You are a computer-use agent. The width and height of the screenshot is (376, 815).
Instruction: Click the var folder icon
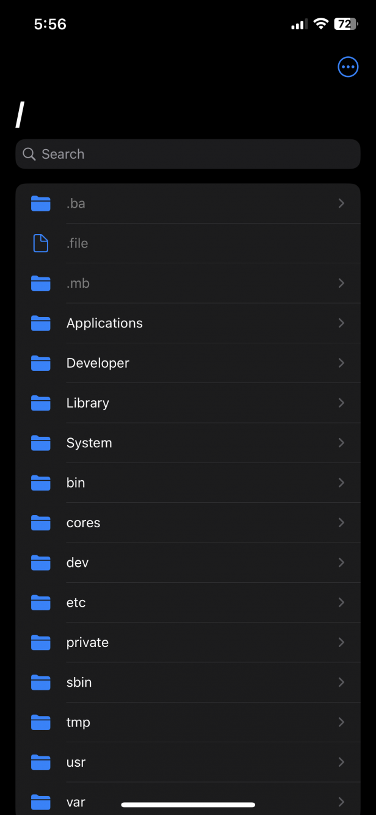click(41, 802)
